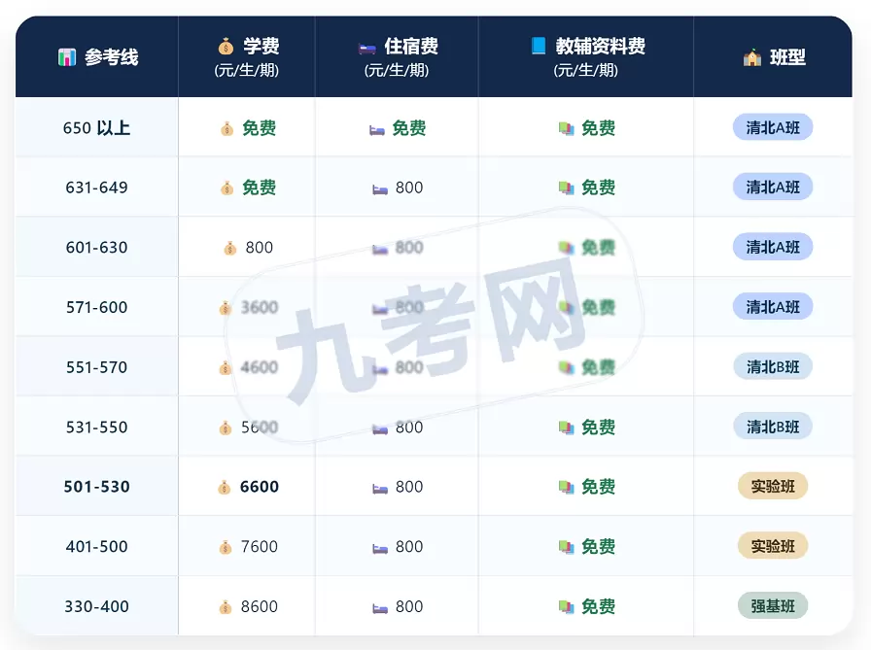Click the 清北A班 badge in 650 以上 row
This screenshot has height=650, width=871.
point(773,127)
